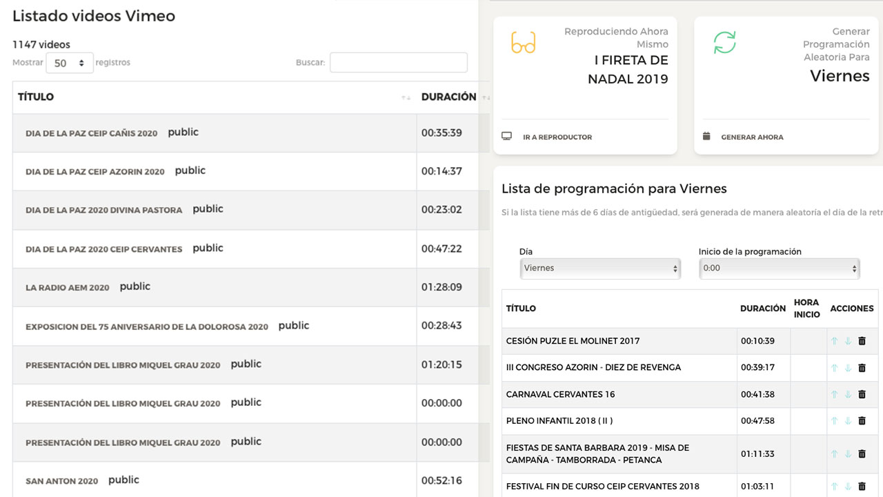The width and height of the screenshot is (883, 497).
Task: Select LA RADIO AEM 2020 video
Action: coord(68,288)
